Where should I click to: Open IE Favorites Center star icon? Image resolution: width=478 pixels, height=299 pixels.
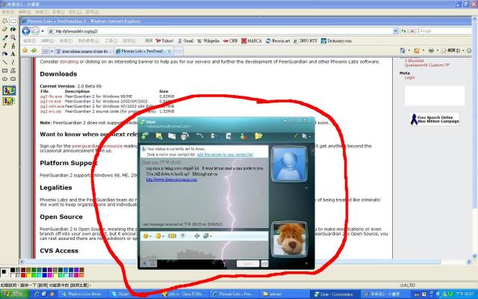click(x=25, y=50)
